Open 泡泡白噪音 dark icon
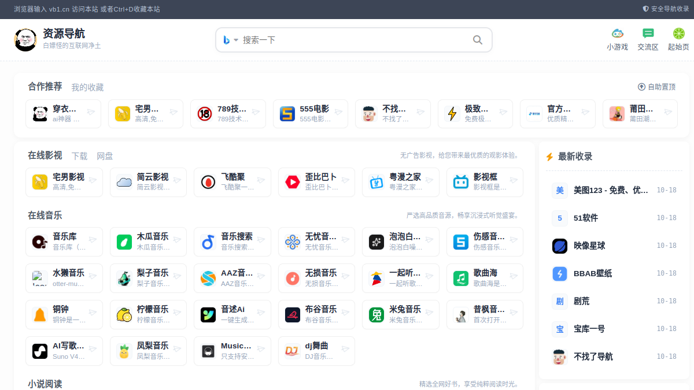This screenshot has height=390, width=694. point(376,242)
